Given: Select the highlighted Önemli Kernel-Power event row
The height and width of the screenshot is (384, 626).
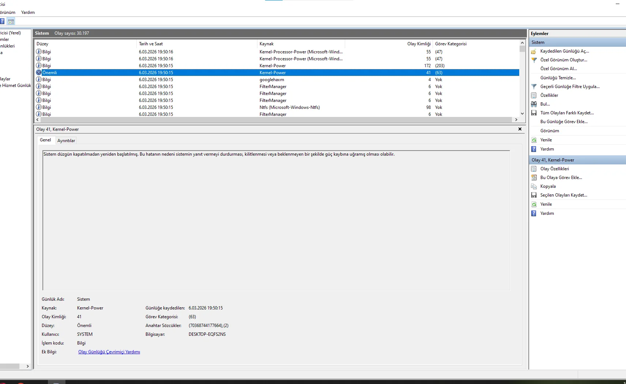Looking at the screenshot, I should pyautogui.click(x=277, y=73).
